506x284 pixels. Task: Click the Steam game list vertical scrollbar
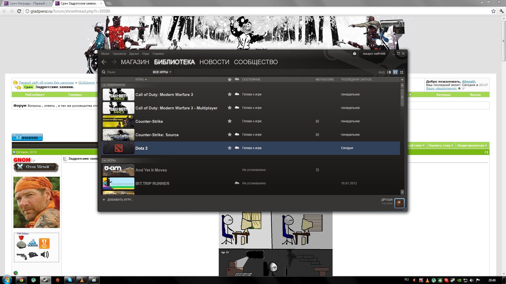(402, 97)
